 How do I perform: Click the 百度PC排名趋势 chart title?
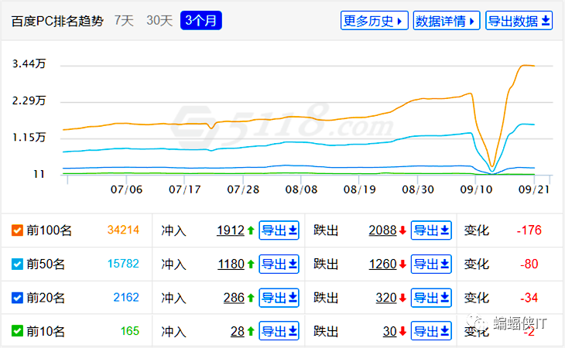click(57, 21)
